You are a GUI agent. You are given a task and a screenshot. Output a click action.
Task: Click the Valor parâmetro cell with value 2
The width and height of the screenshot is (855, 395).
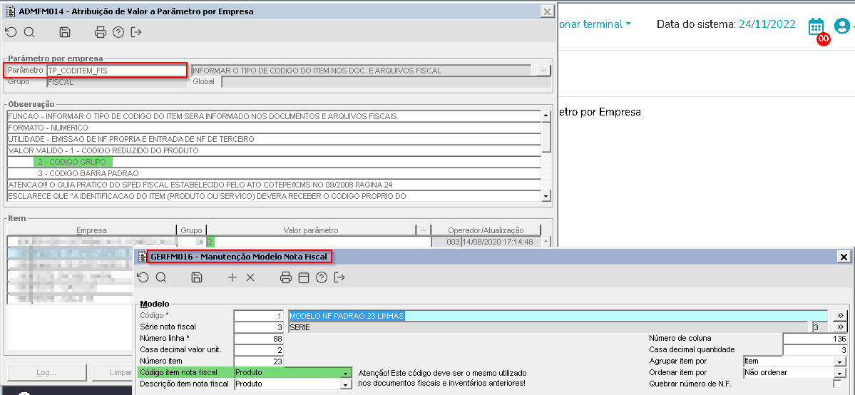[x=319, y=242]
